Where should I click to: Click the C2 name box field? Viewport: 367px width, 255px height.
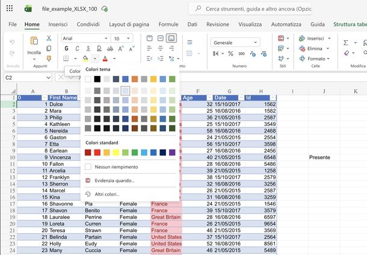(x=28, y=77)
